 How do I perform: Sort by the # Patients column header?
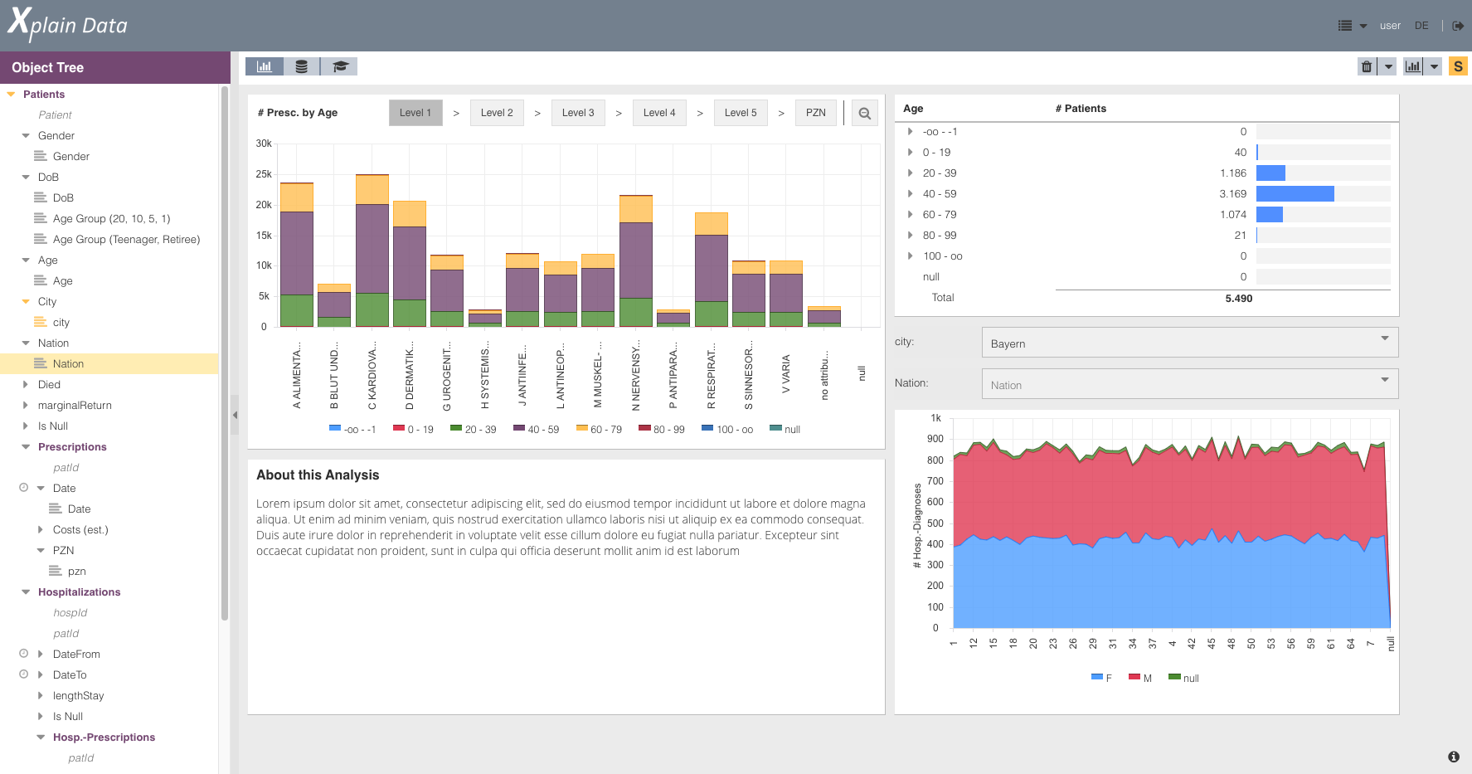pyautogui.click(x=1081, y=108)
